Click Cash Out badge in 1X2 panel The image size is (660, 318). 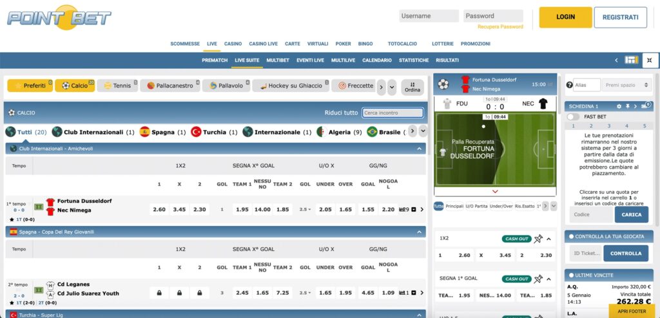click(x=516, y=239)
